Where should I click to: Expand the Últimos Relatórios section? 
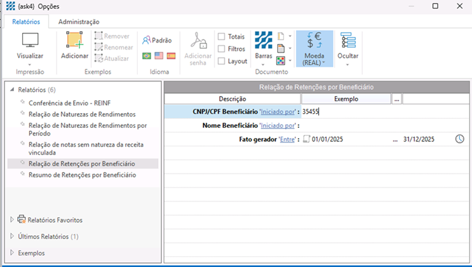pos(12,236)
